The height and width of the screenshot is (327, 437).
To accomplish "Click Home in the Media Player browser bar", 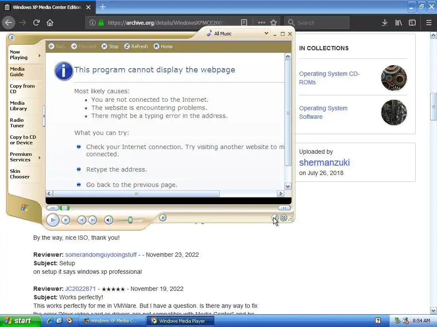I will [163, 46].
